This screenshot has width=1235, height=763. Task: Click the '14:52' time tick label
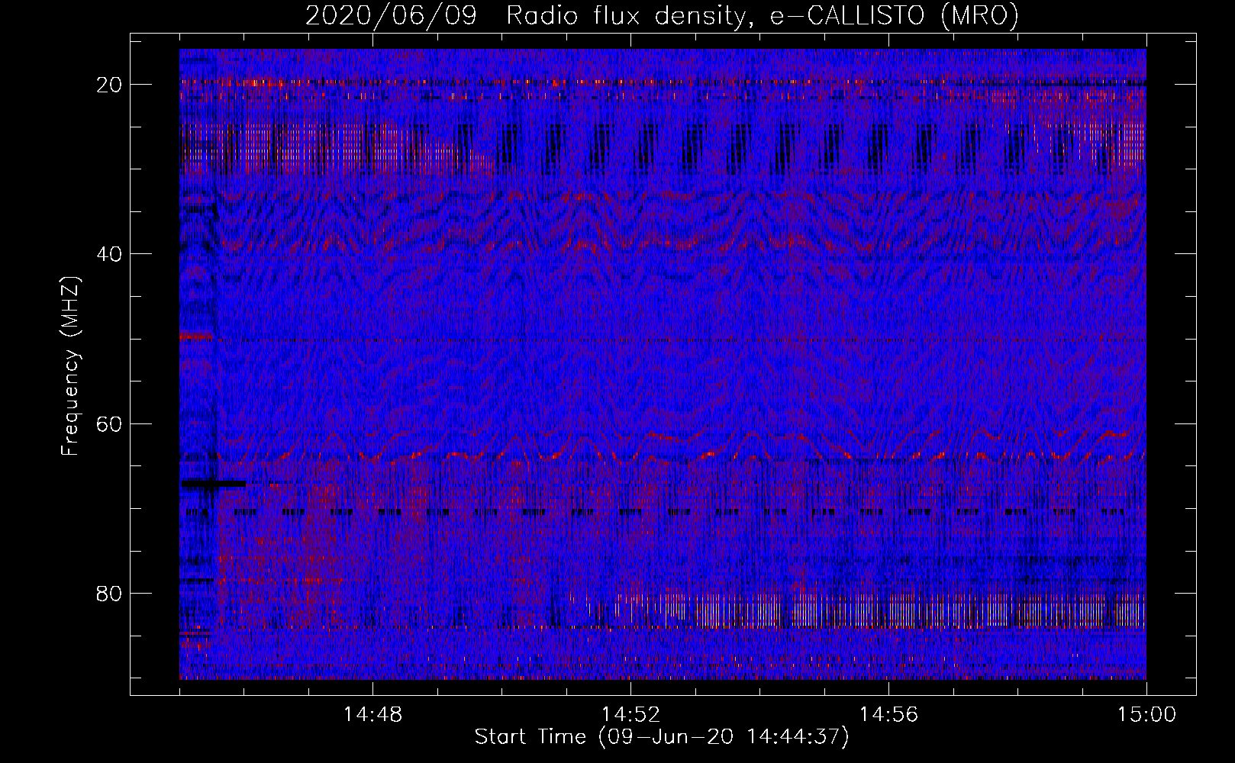coord(630,715)
